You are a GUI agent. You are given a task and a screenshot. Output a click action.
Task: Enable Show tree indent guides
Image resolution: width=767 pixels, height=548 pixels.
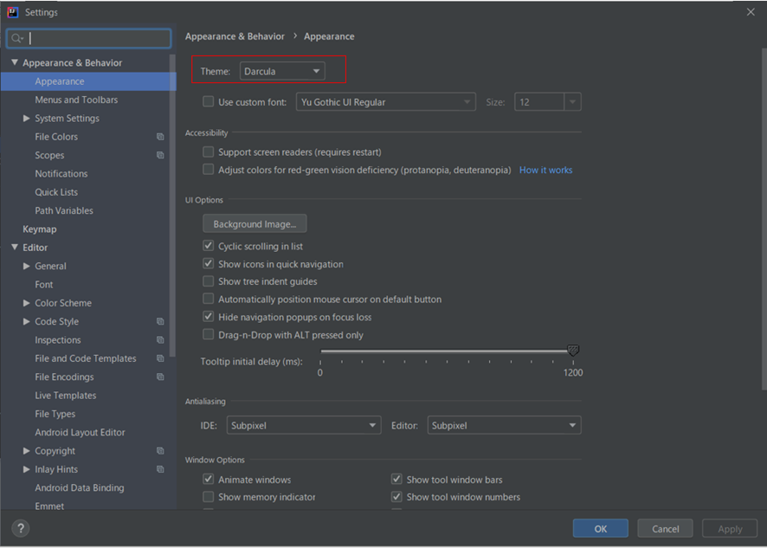coord(209,281)
